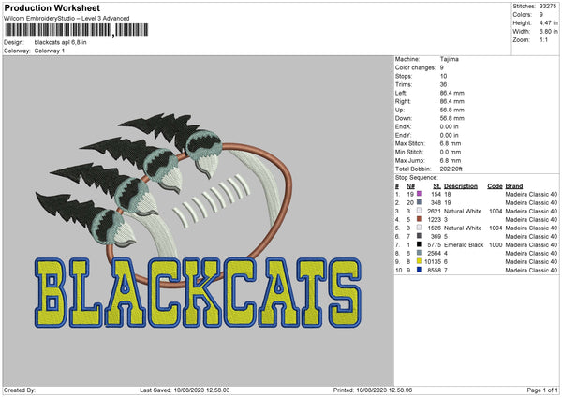
Task: Click the purple swatch in stop row 1
Action: [x=420, y=194]
